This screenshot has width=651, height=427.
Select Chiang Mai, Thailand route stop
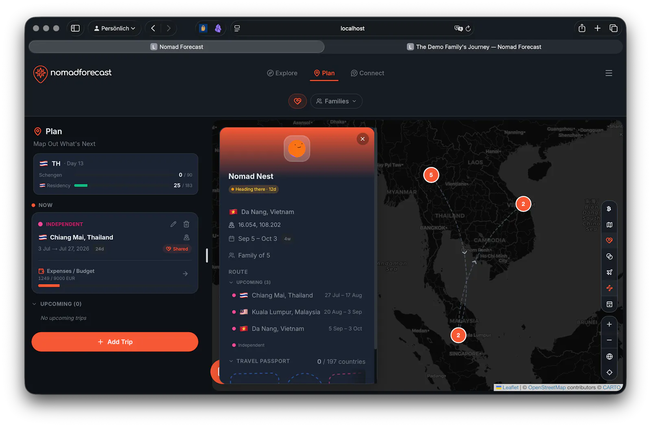coord(297,296)
